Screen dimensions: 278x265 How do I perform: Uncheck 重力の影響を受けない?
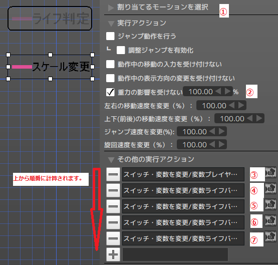(110, 92)
